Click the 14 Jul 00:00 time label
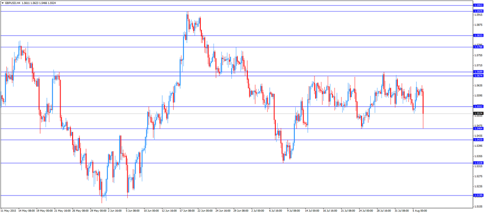 point(312,211)
